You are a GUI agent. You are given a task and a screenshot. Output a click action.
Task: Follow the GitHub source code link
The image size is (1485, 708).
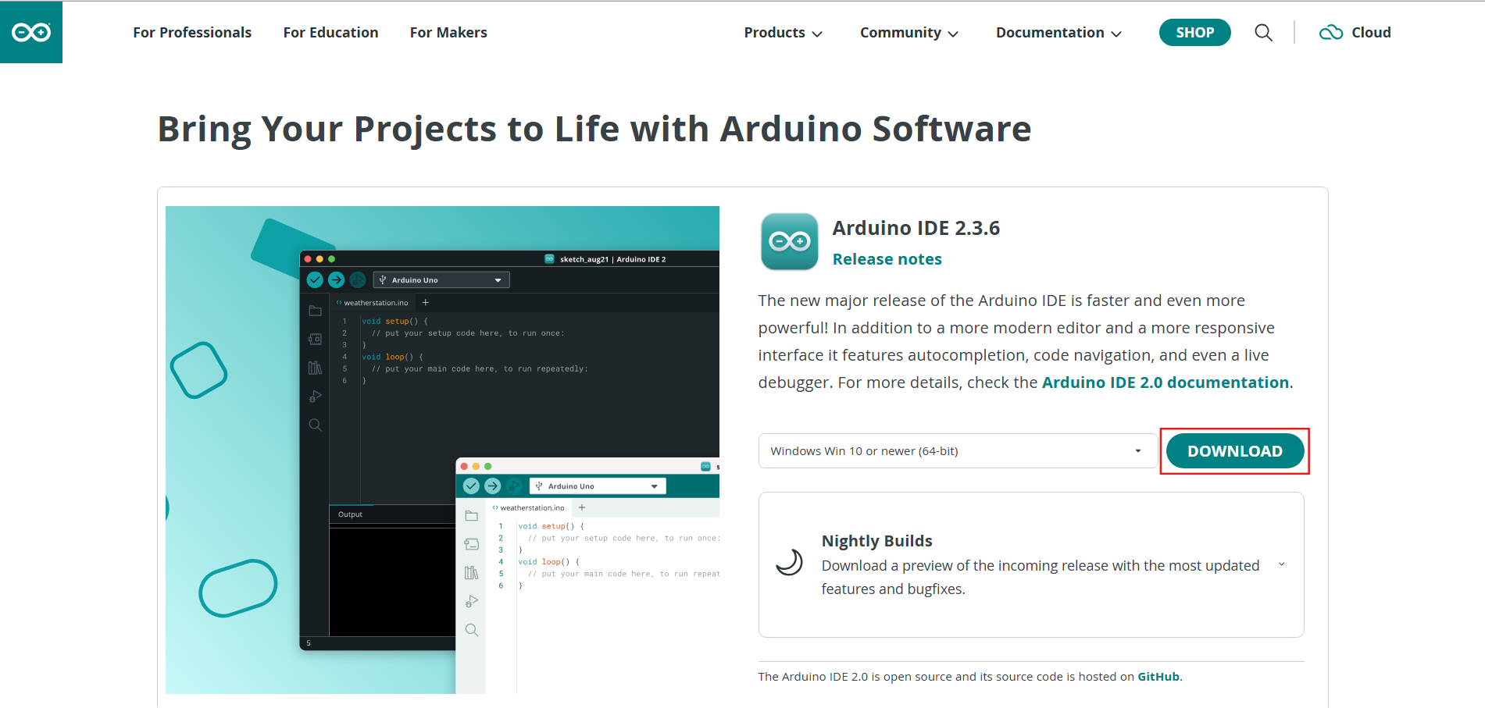[1158, 677]
